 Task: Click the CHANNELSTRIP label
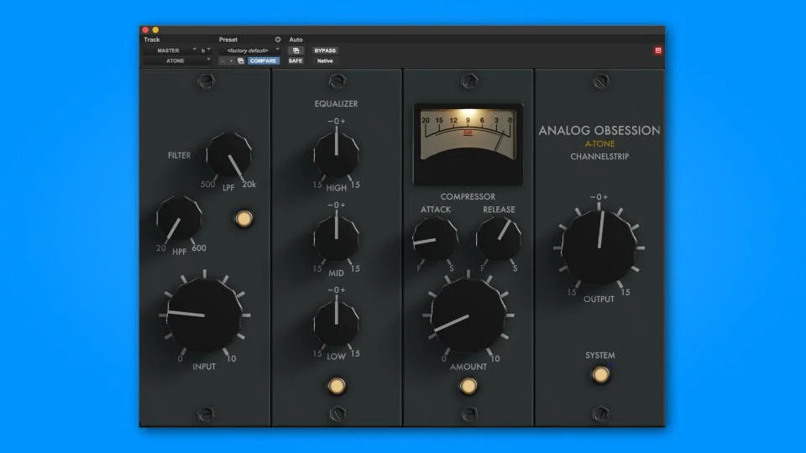click(x=599, y=157)
